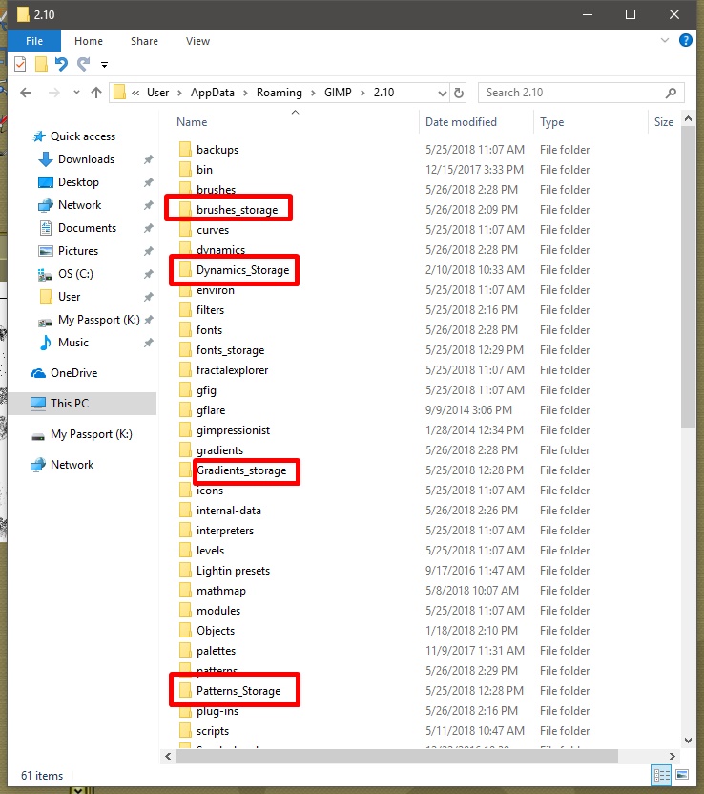Select the gimpressionist folder
The image size is (704, 794).
pyautogui.click(x=233, y=430)
